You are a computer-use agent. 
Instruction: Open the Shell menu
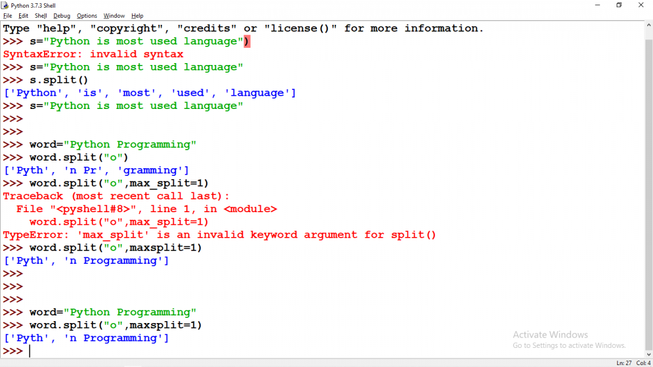click(x=40, y=15)
